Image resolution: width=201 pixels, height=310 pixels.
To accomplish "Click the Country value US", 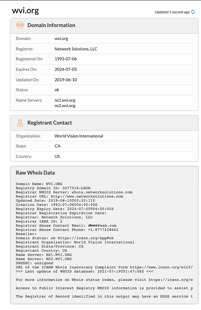I will click(x=57, y=156).
